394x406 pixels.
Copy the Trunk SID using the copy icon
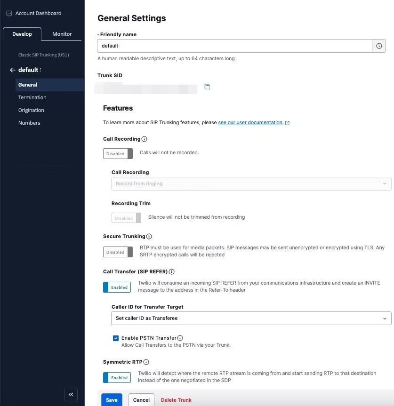(207, 87)
